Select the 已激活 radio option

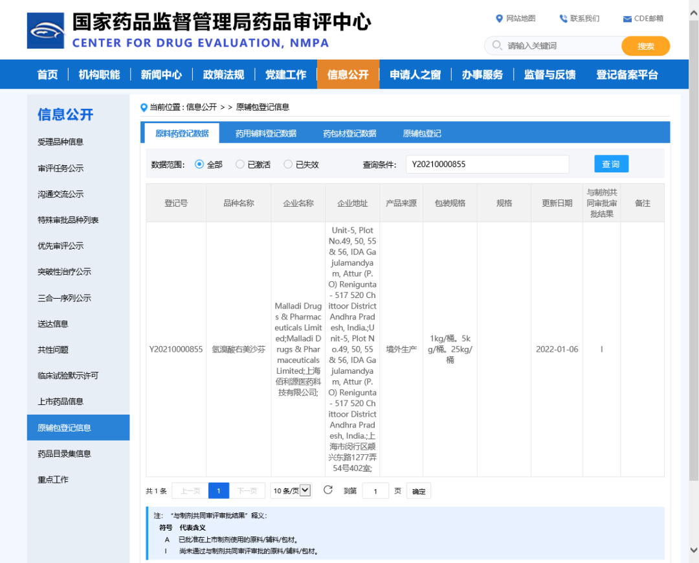(x=240, y=165)
